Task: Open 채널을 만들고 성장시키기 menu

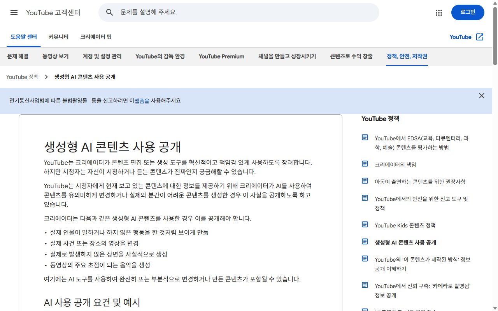Action: (287, 56)
